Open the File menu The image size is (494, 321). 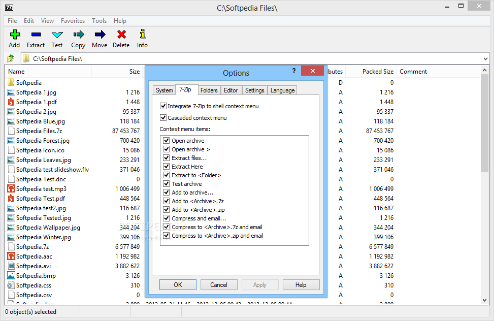tap(12, 20)
